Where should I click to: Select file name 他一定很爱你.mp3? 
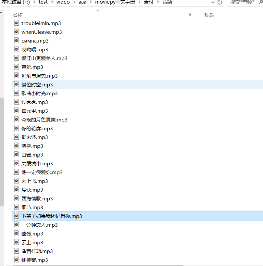point(42,172)
